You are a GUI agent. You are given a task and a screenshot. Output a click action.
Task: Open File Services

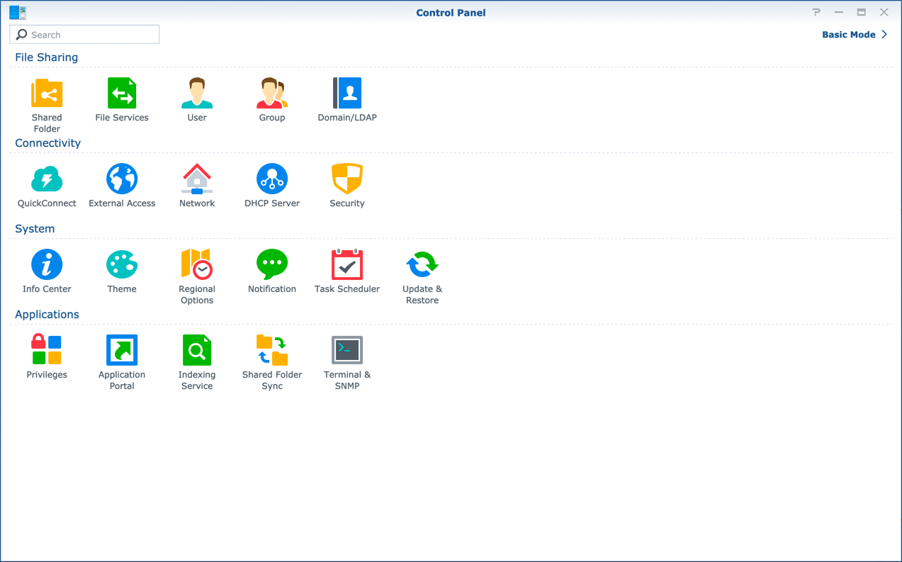pyautogui.click(x=122, y=94)
